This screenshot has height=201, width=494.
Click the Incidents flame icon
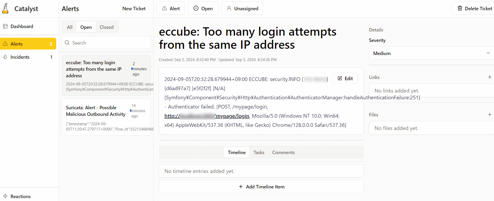[5, 57]
